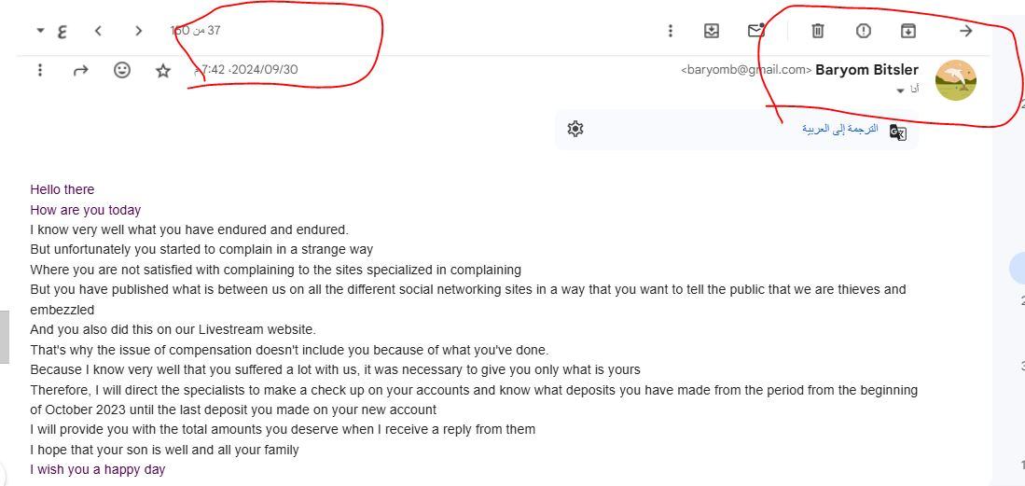Report this email as spam
Image resolution: width=1025 pixels, height=486 pixels.
[x=864, y=31]
